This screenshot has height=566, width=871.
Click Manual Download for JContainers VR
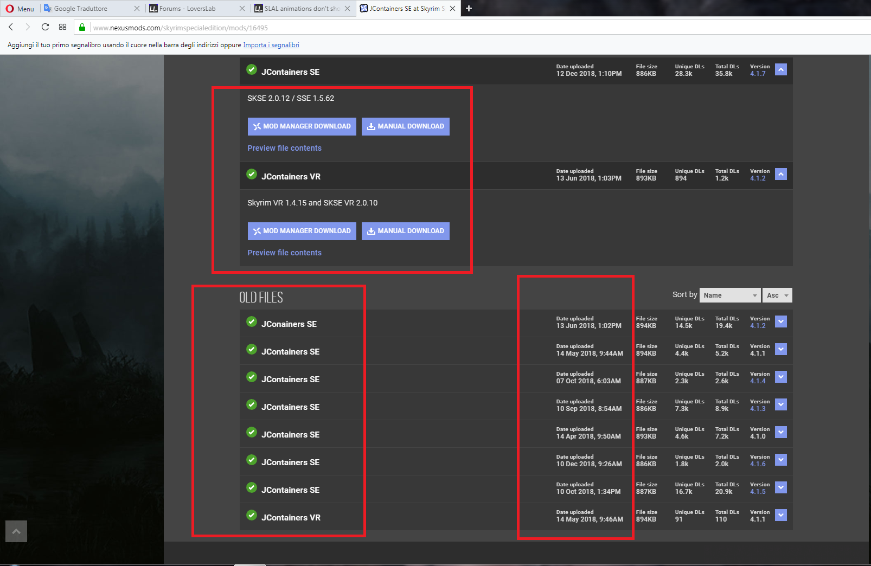coord(405,231)
